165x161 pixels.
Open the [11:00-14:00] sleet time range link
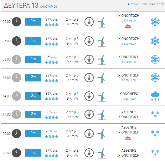129,99
